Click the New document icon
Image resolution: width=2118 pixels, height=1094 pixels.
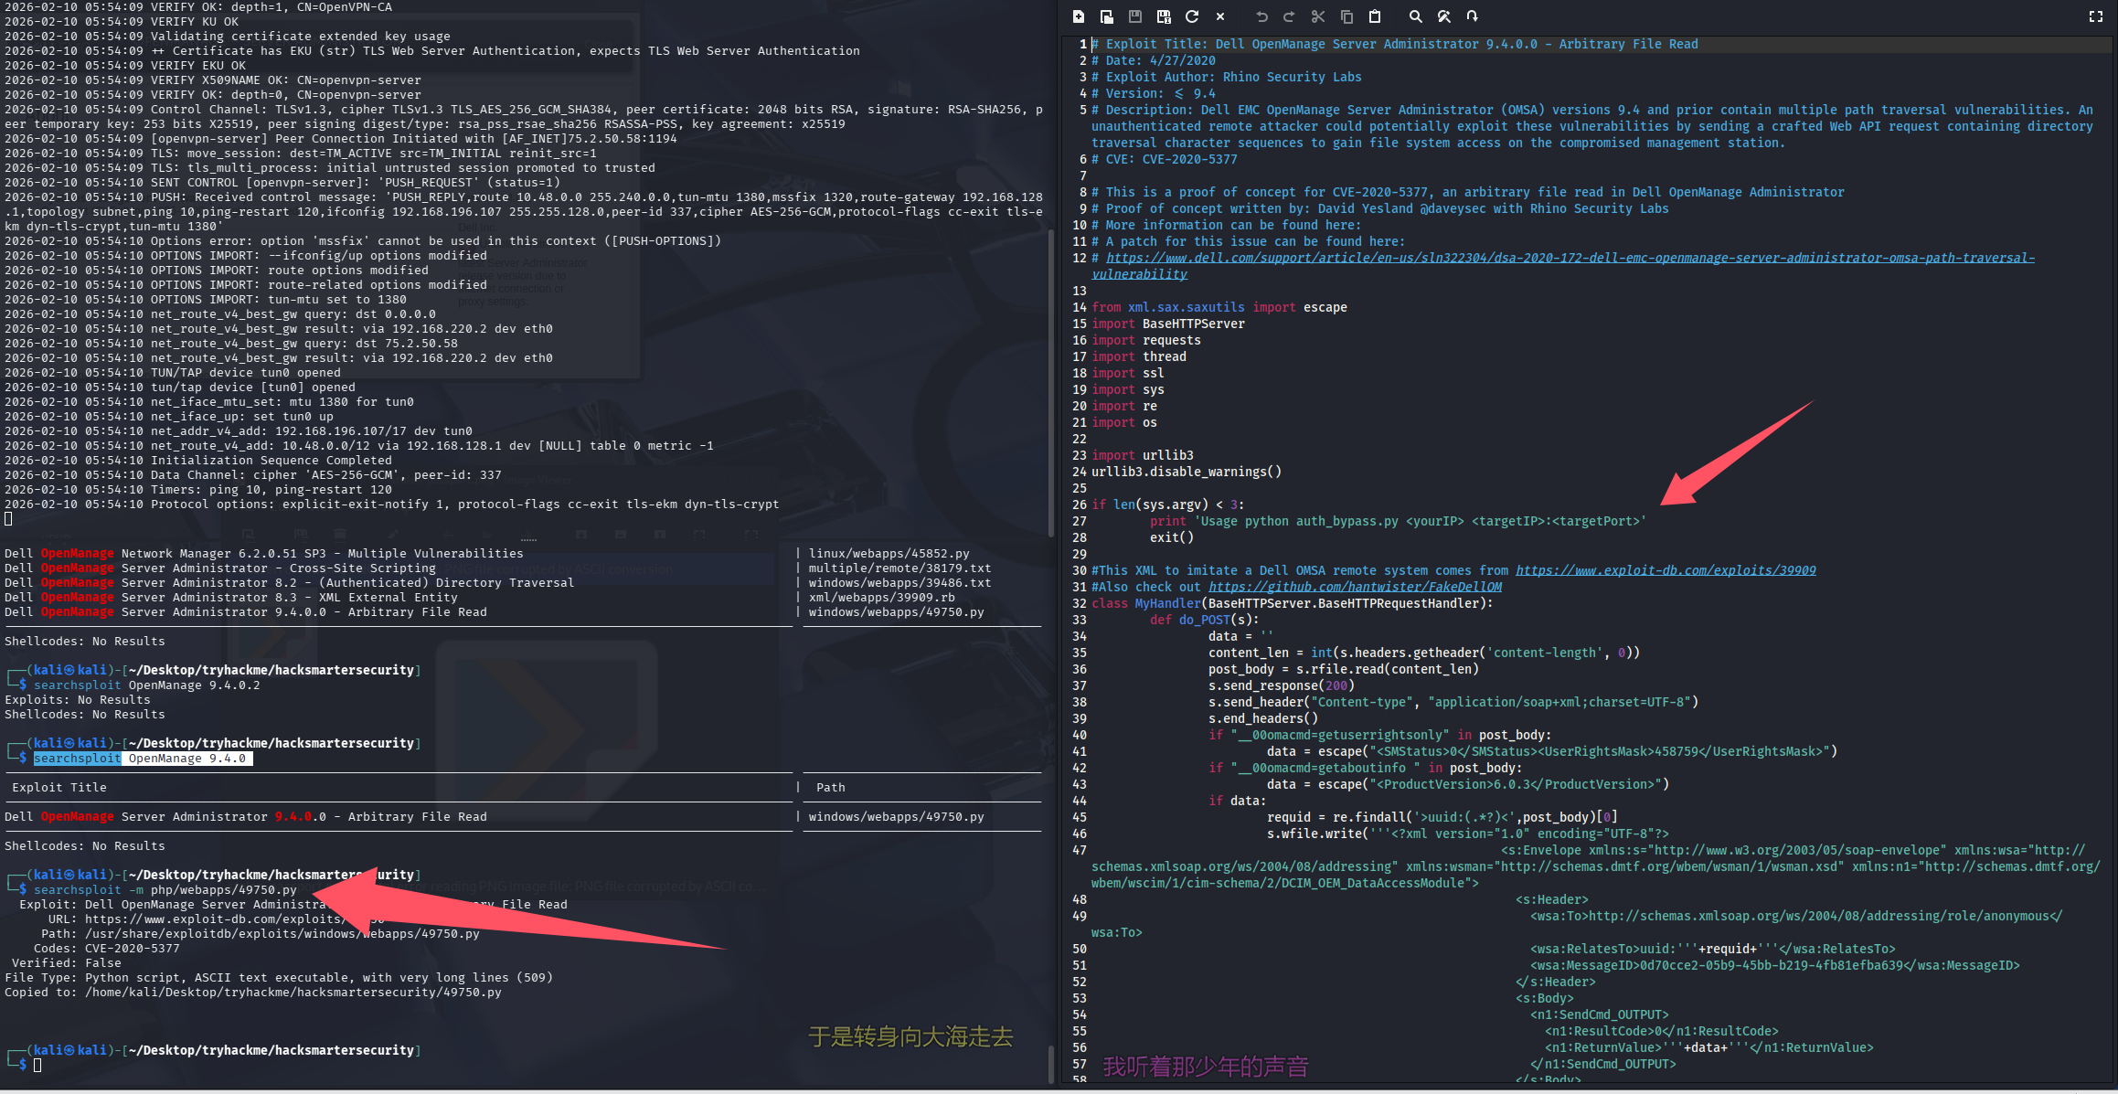point(1079,16)
